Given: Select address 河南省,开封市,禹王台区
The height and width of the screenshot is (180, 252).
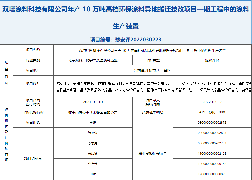Looking at the screenshot, I should [x=152, y=70].
